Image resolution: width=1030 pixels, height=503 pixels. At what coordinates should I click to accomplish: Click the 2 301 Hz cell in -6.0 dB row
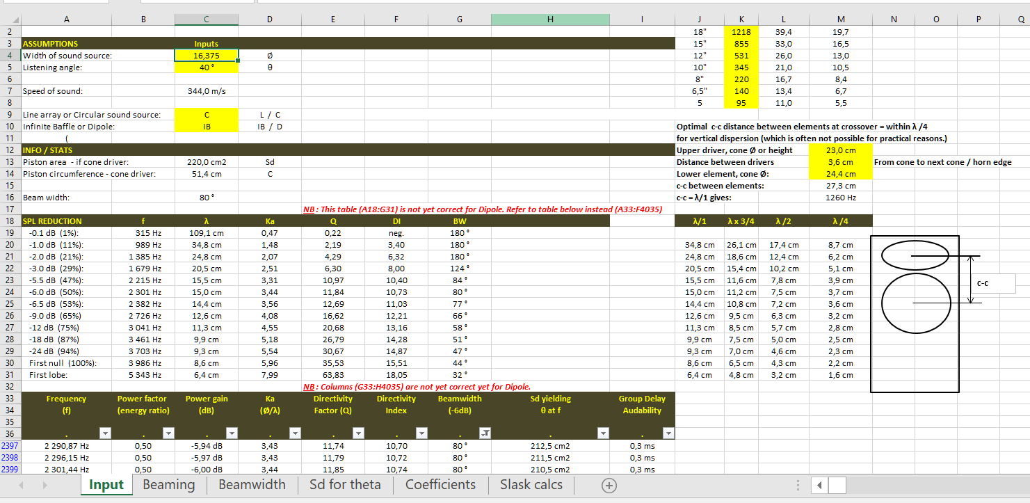click(144, 292)
